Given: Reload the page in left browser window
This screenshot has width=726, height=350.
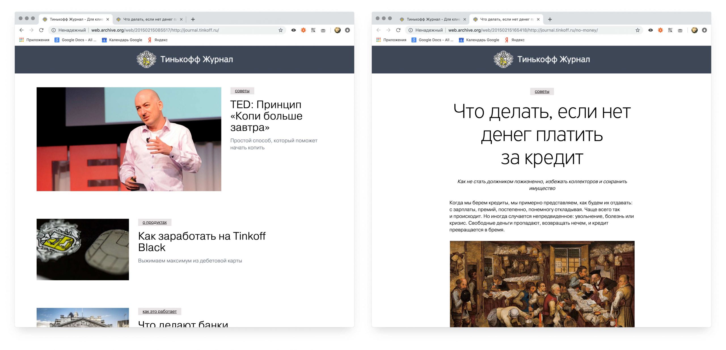Looking at the screenshot, I should [41, 30].
